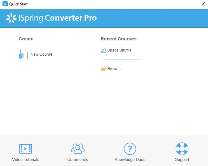Click the Create section heading
Image resolution: width=208 pixels, height=166 pixels.
[x=26, y=39]
